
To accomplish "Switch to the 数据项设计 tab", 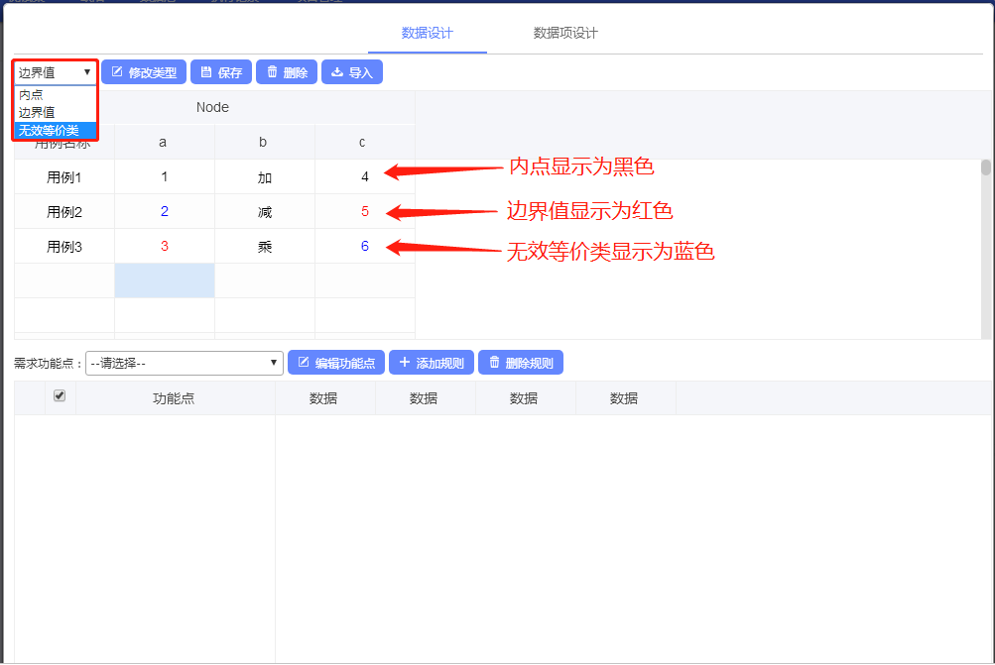I will [565, 33].
